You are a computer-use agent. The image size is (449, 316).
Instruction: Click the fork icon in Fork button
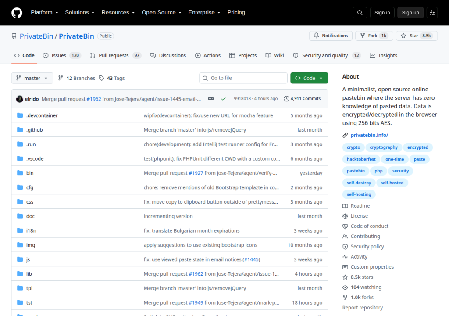(x=363, y=36)
